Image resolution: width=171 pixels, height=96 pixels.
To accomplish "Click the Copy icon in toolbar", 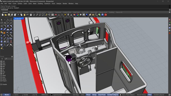I will (x=21, y=15).
